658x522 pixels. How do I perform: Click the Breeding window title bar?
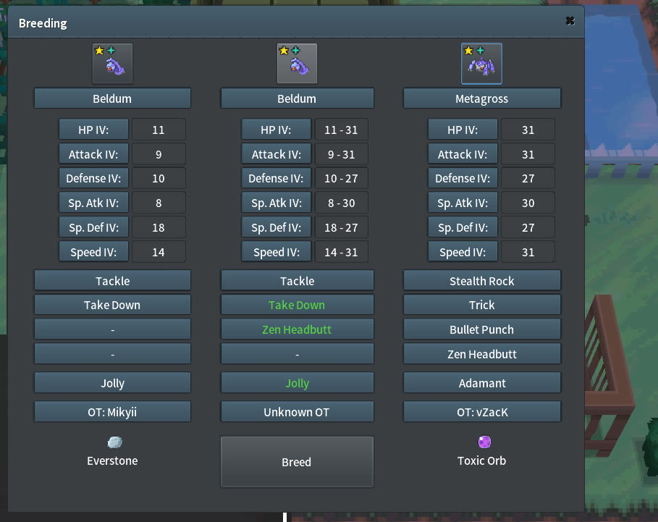point(290,23)
